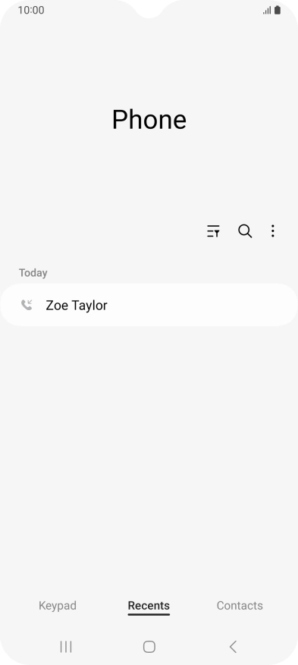Tap the 10:00 clock in status bar
Viewport: 298px width, 665px height.
pyautogui.click(x=31, y=10)
